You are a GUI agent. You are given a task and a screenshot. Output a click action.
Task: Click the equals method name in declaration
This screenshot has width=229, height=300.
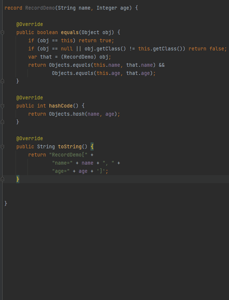tap(70, 33)
